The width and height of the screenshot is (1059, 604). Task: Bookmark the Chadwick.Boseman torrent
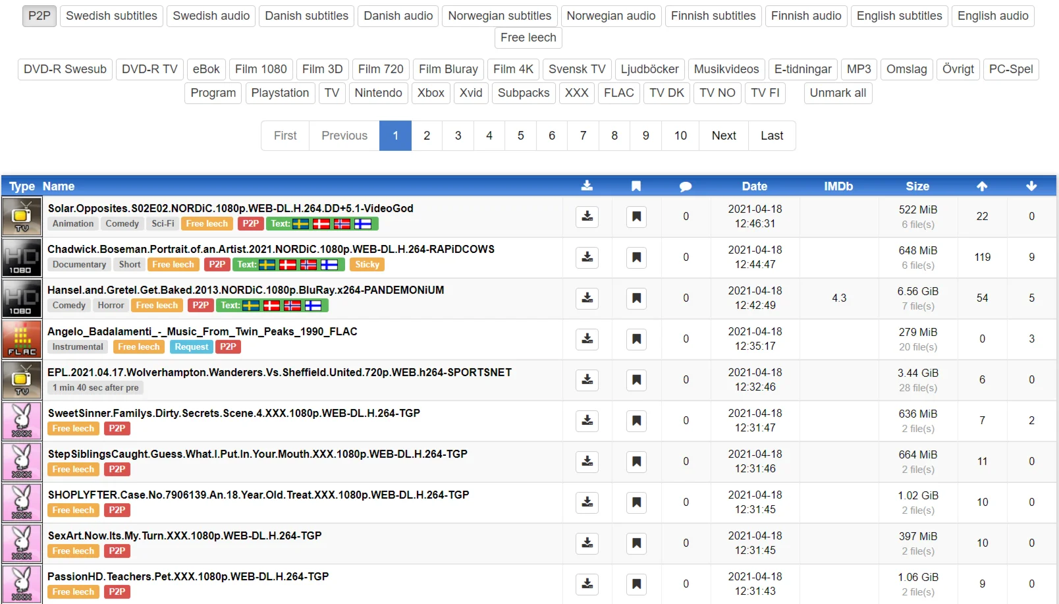636,258
